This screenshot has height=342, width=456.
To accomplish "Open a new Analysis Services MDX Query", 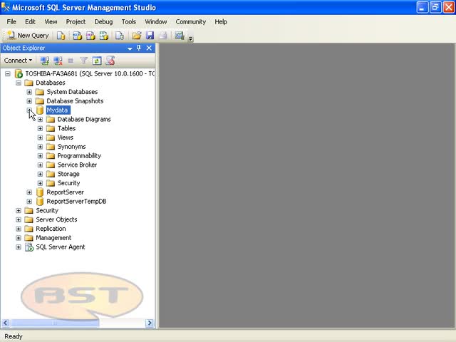I will pyautogui.click(x=77, y=36).
